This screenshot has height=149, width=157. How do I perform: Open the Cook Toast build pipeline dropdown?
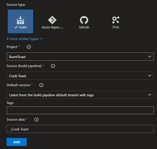[80, 76]
